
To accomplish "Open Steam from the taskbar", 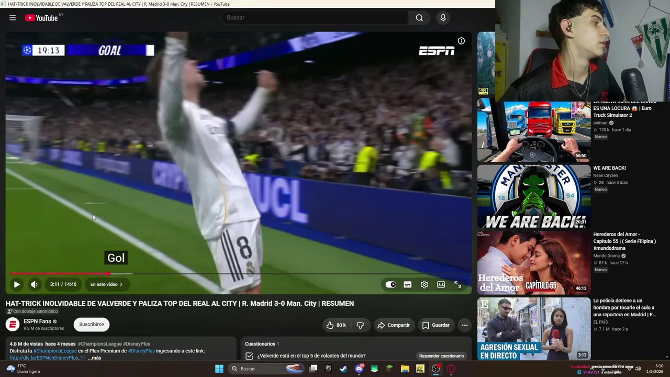I will [x=343, y=369].
